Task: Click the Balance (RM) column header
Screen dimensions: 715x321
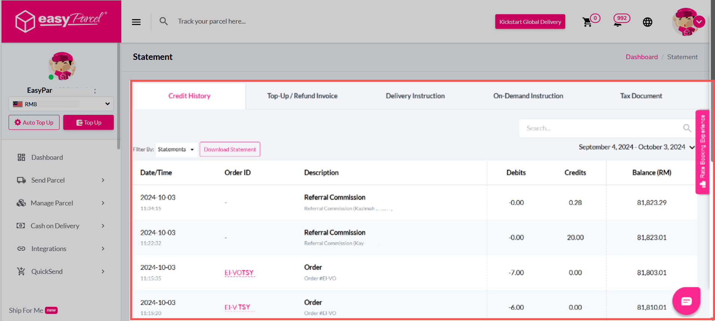Action: [x=652, y=173]
